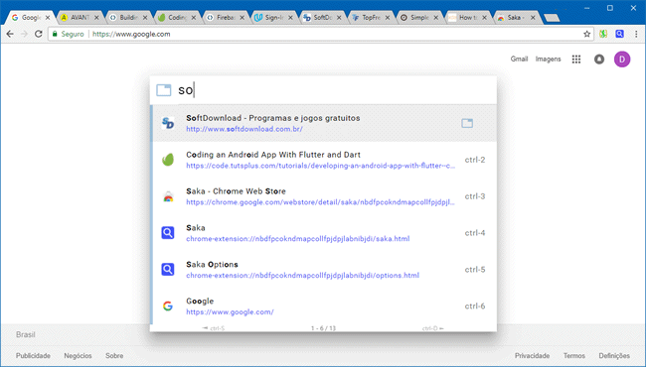
Task: Click the ctrl-4 shortcut label
Action: click(475, 233)
